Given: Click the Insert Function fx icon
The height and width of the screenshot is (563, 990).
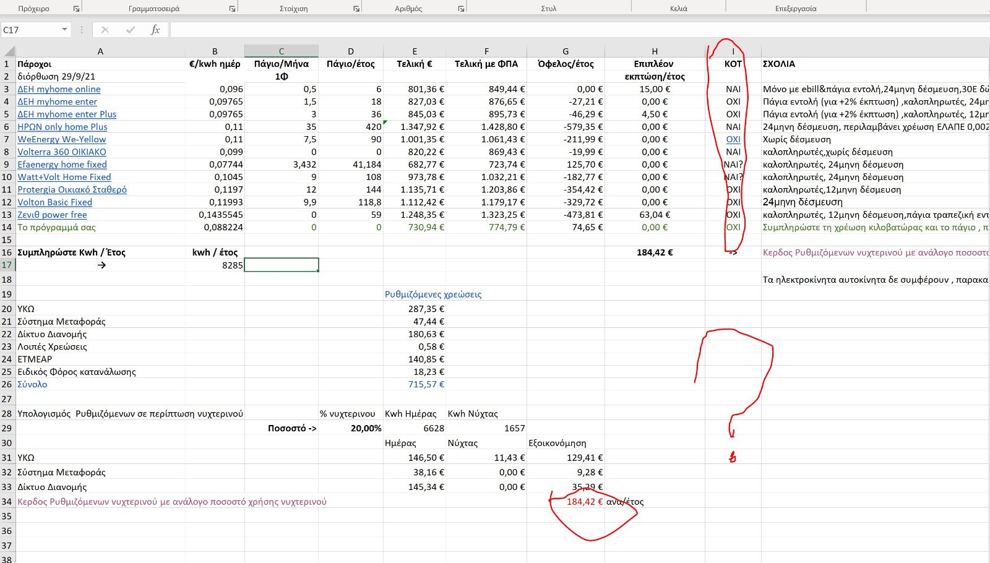Looking at the screenshot, I should 155,30.
